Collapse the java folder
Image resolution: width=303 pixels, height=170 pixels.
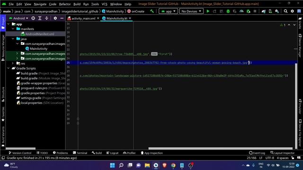pyautogui.click(x=13, y=39)
